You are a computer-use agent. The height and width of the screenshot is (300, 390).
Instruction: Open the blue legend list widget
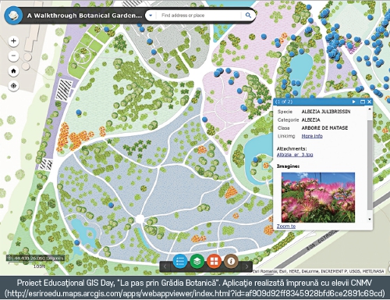click(180, 261)
